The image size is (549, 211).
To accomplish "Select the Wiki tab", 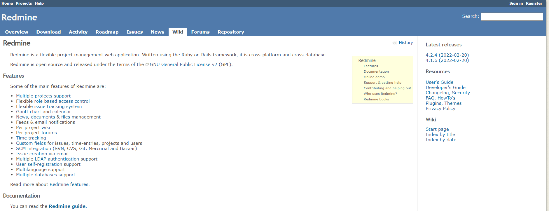I will coord(178,32).
